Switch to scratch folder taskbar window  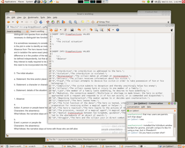(33, 146)
